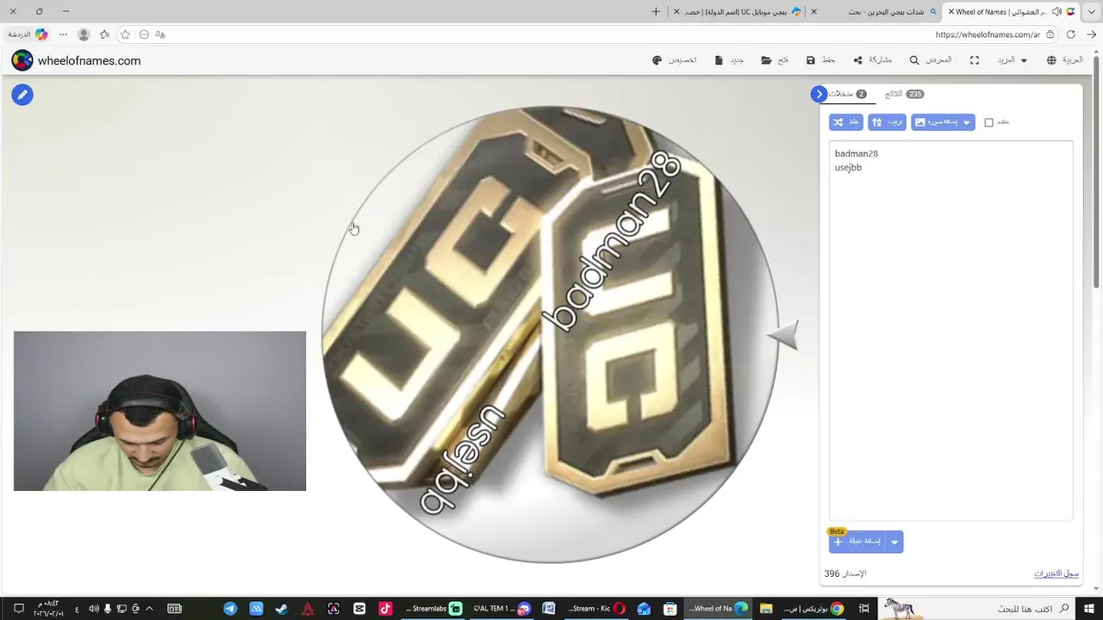
Task: Open a new browser tab plus
Action: click(x=656, y=11)
